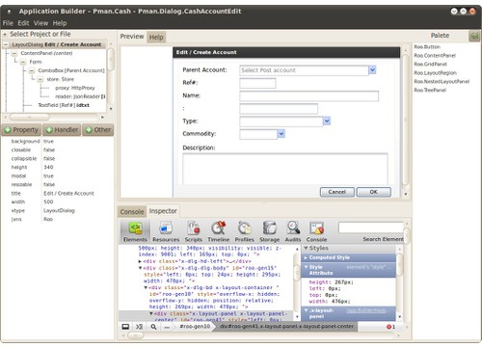Open the Resources inspector panel
This screenshot has width=482, height=347.
166,231
